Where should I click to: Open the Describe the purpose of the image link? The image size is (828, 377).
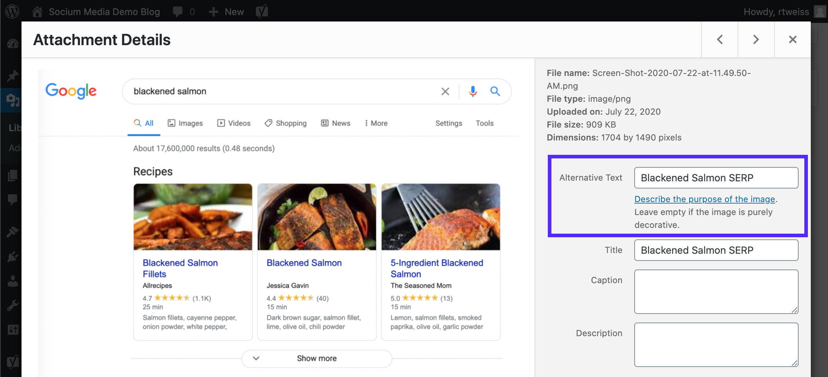[x=705, y=199]
